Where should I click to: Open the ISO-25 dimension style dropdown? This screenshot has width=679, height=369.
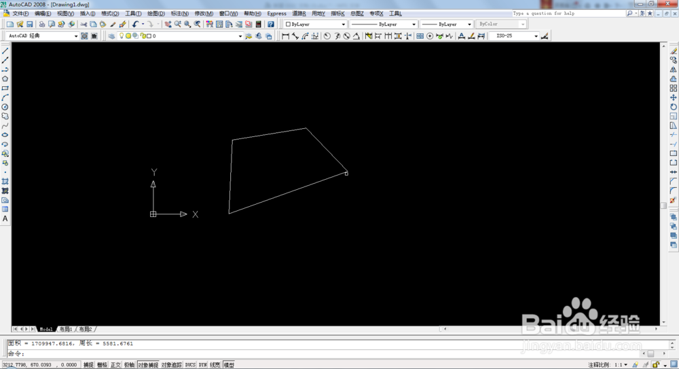click(536, 36)
